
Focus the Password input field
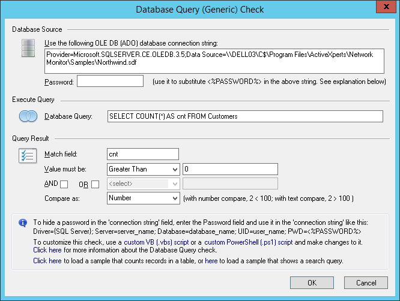110,81
